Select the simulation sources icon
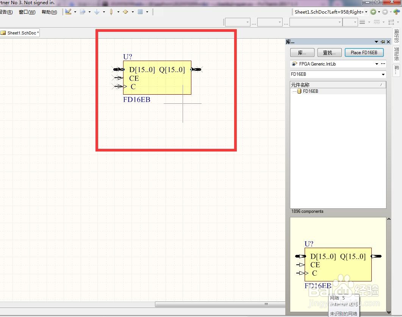 point(125,12)
